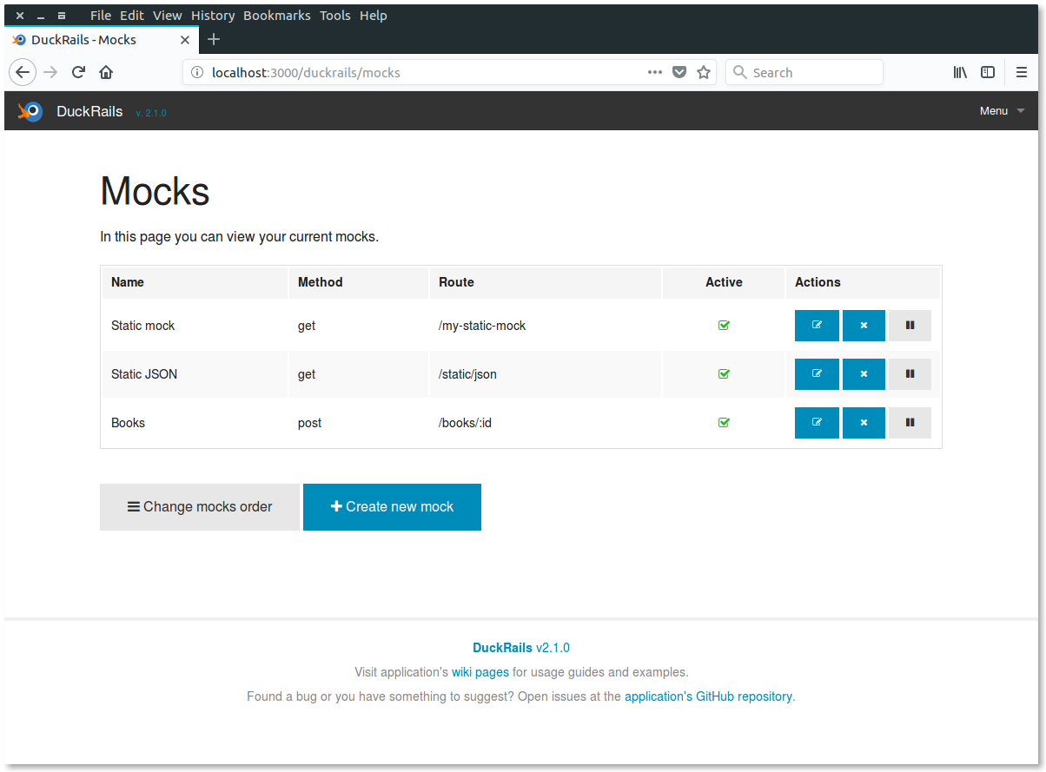1046x772 pixels.
Task: Click the DuckRails logo in navbar
Action: coord(30,111)
